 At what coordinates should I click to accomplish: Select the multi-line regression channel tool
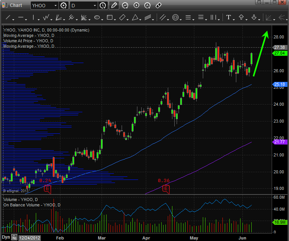[x=148, y=18]
